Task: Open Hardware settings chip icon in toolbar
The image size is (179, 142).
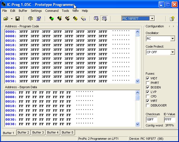Action: tap(31, 19)
